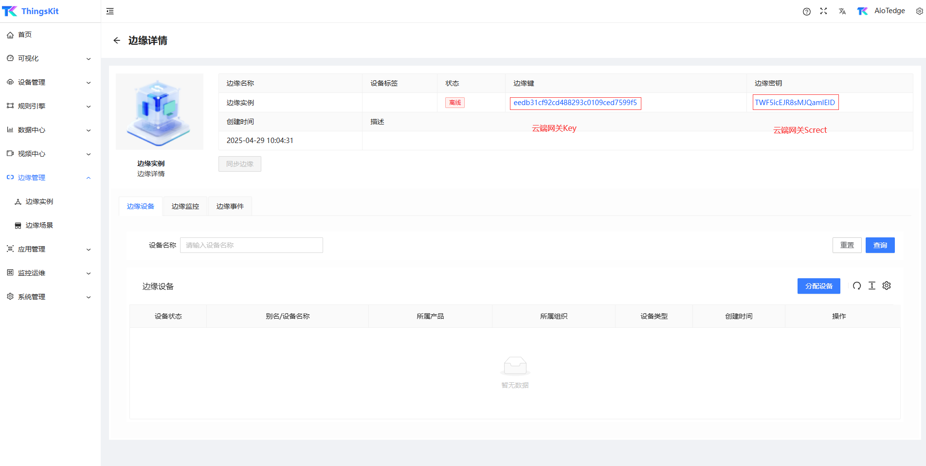Select 边缘场景 in the sidebar
The width and height of the screenshot is (926, 466).
(39, 225)
